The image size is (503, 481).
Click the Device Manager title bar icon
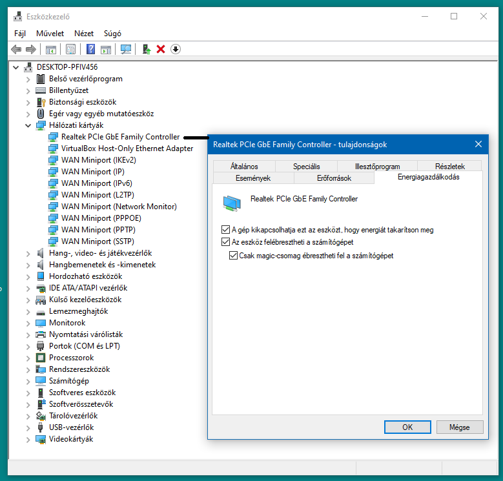tap(17, 16)
